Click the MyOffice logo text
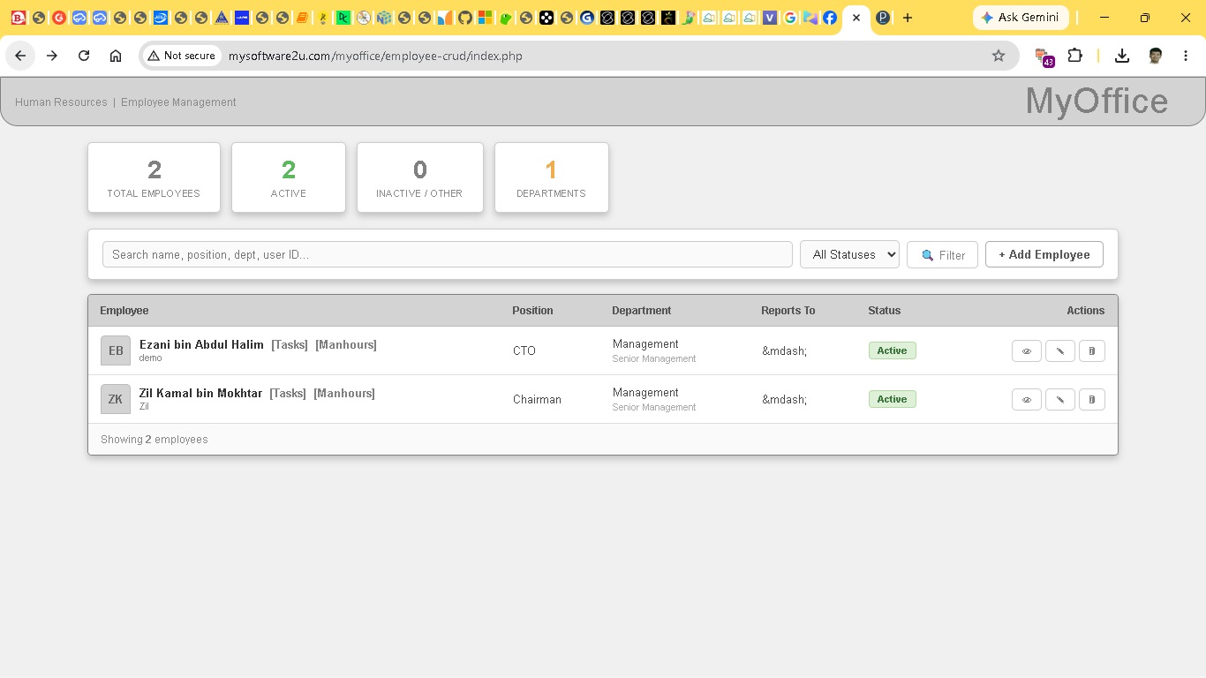 [x=1097, y=101]
